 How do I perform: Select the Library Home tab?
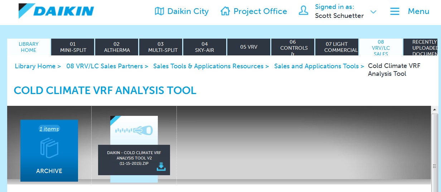click(29, 47)
